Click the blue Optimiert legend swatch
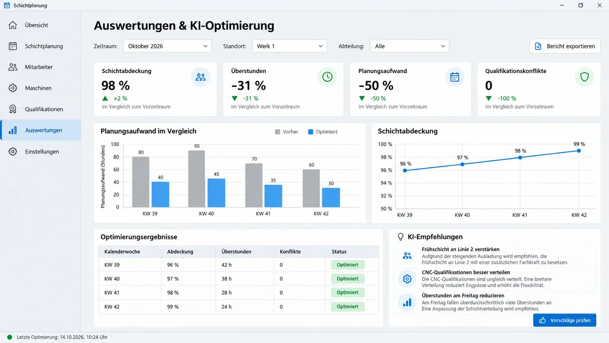609x343 pixels. click(x=311, y=132)
